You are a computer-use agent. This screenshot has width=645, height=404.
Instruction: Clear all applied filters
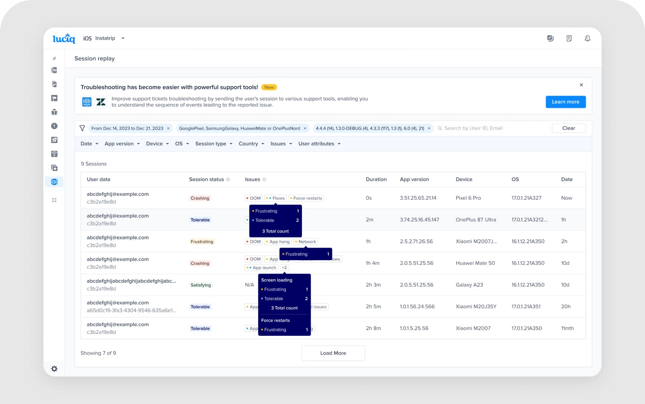pyautogui.click(x=569, y=128)
